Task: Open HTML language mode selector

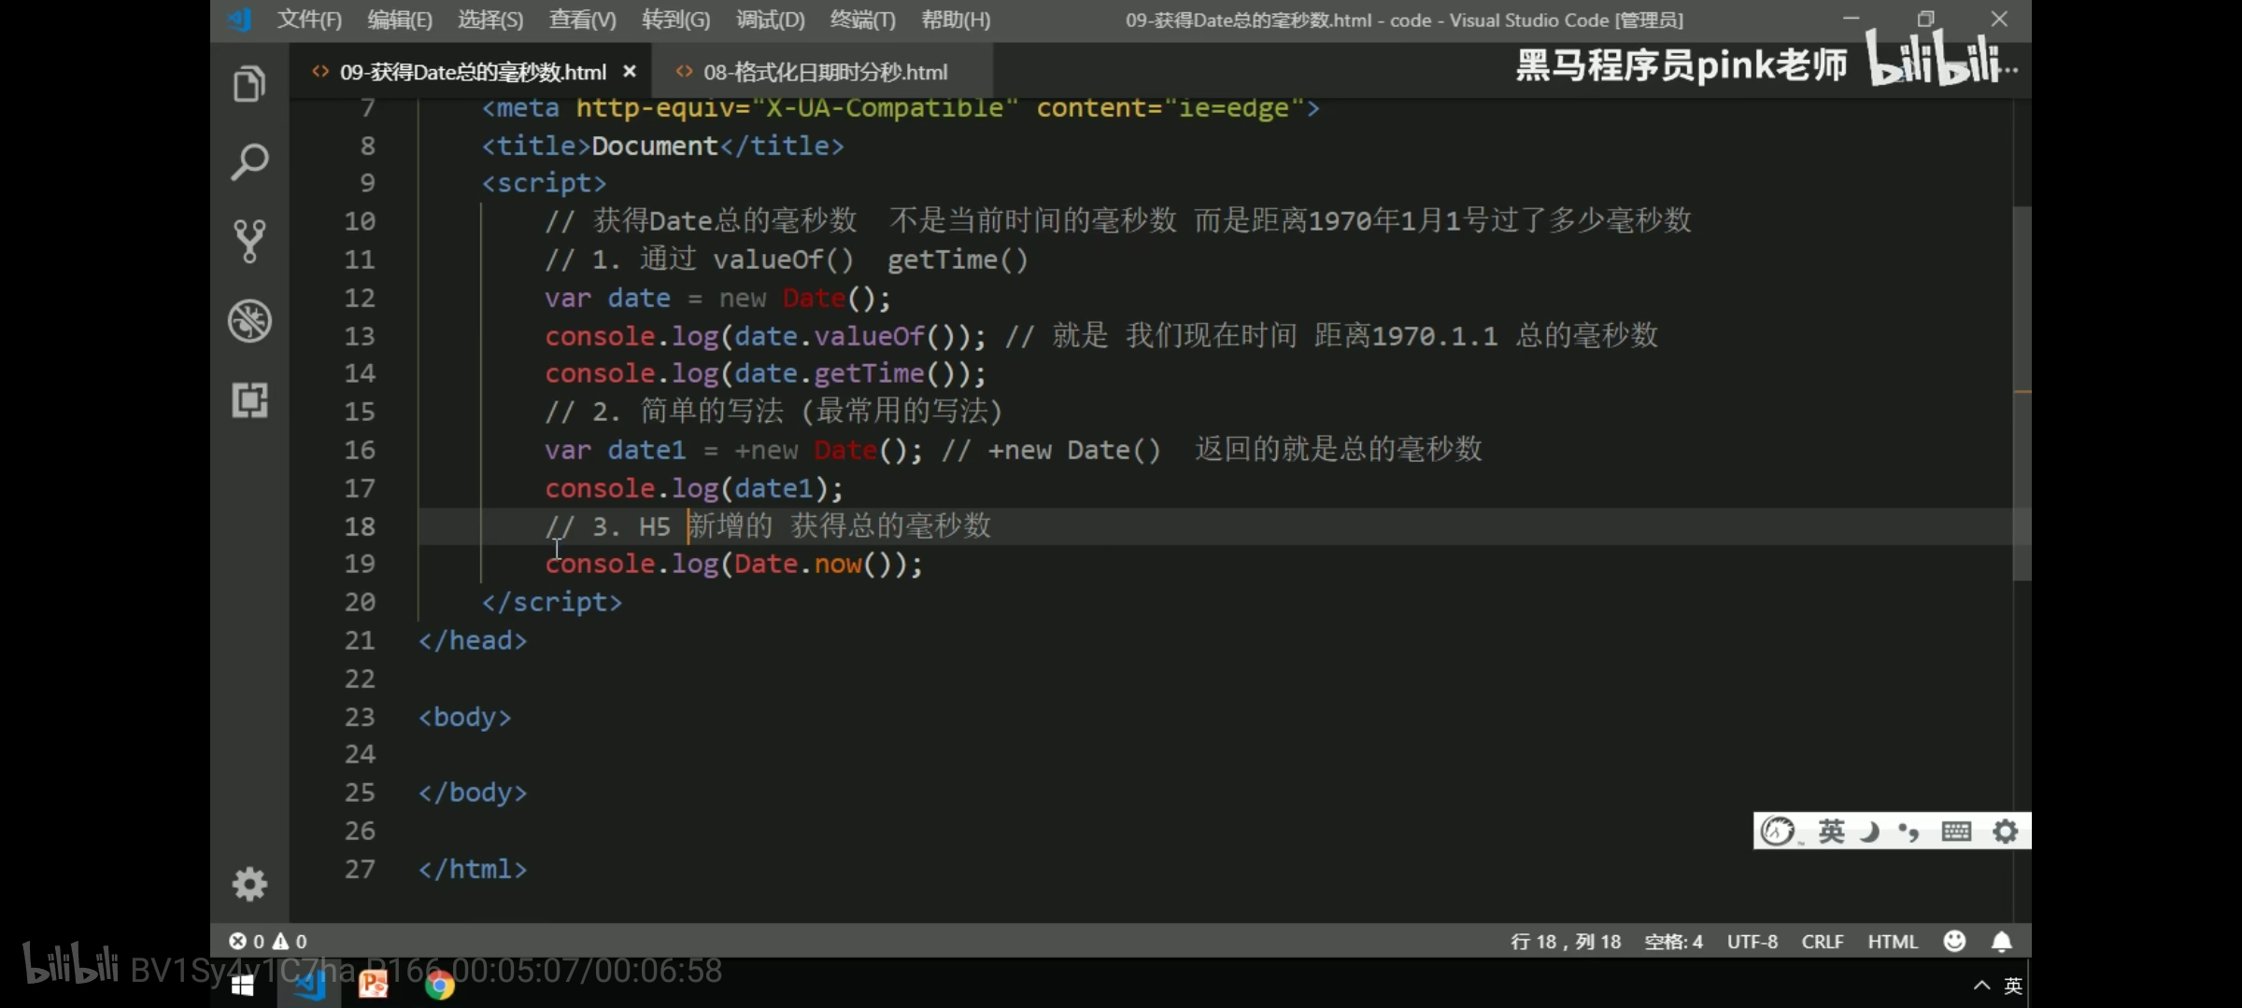Action: (x=1893, y=942)
